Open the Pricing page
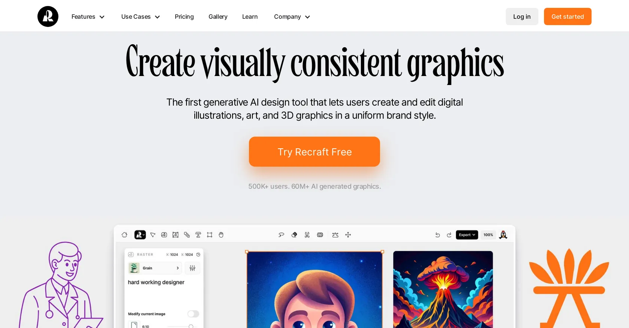The image size is (629, 328). (x=184, y=17)
